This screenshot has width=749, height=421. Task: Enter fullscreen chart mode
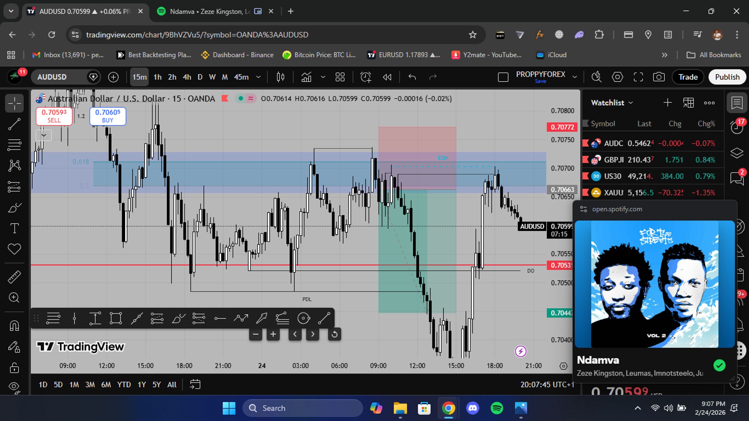(x=638, y=77)
